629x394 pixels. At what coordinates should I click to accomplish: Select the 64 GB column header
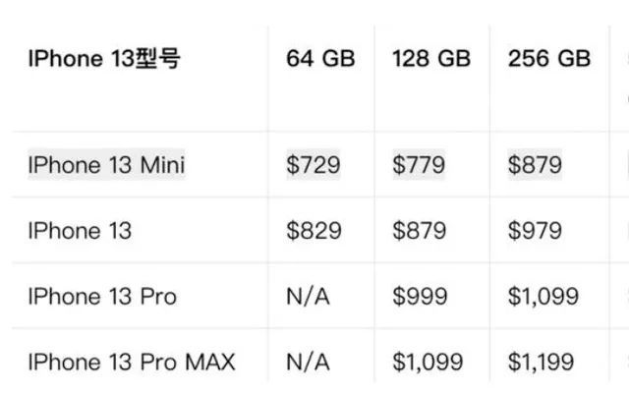(320, 59)
